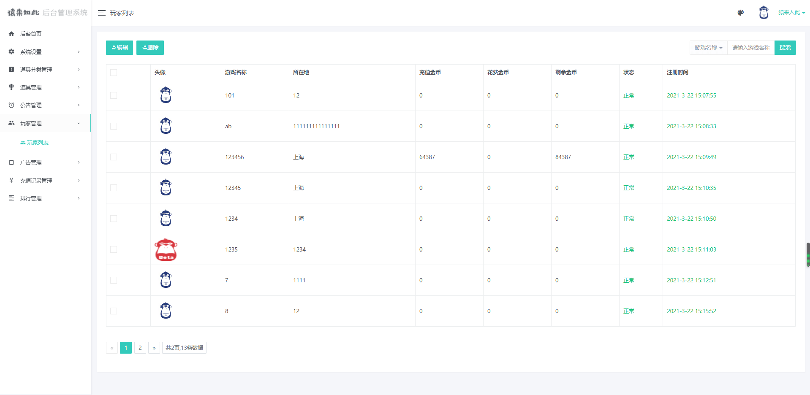Click the lightbulb icon for 道具管理
The width and height of the screenshot is (810, 395).
(11, 87)
